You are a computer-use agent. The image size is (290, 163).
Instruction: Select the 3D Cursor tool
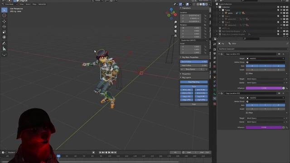click(x=4, y=15)
